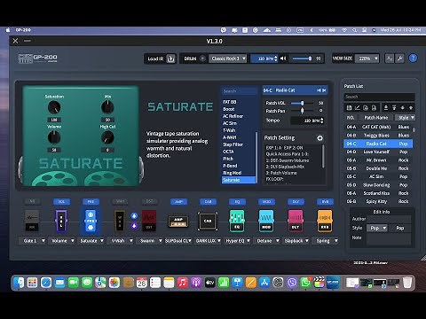Open the wrench settings icon

[x=399, y=58]
